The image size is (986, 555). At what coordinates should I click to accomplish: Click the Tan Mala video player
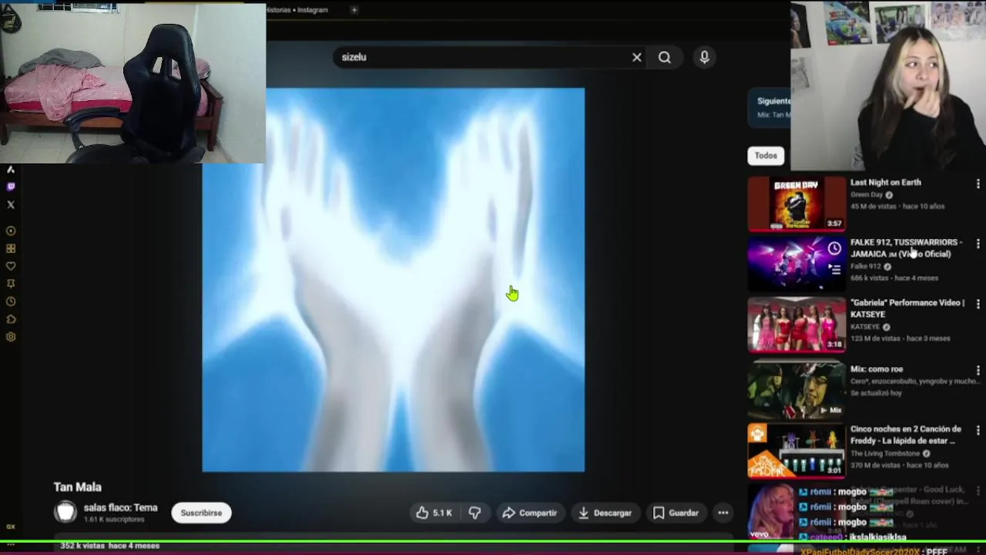[x=393, y=279]
